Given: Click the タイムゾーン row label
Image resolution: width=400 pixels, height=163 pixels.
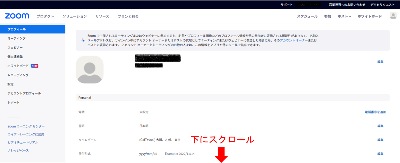Looking at the screenshot, I should [x=87, y=140].
